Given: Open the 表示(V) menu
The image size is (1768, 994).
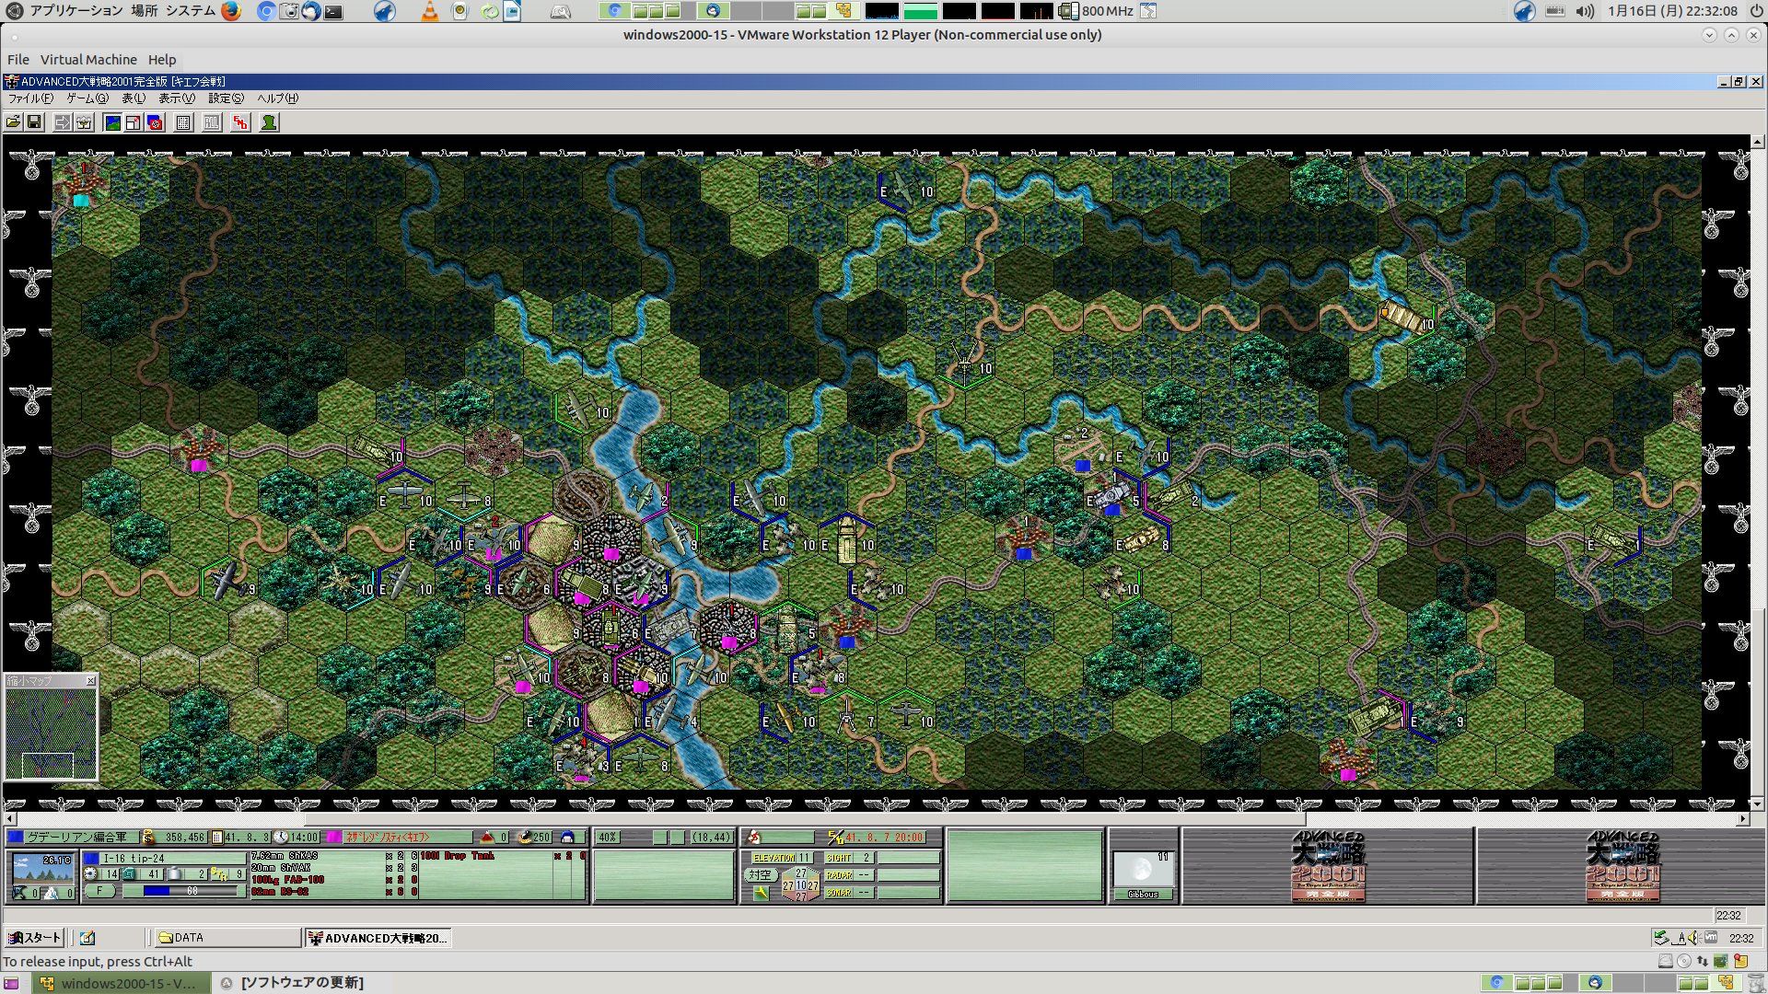Looking at the screenshot, I should point(177,98).
